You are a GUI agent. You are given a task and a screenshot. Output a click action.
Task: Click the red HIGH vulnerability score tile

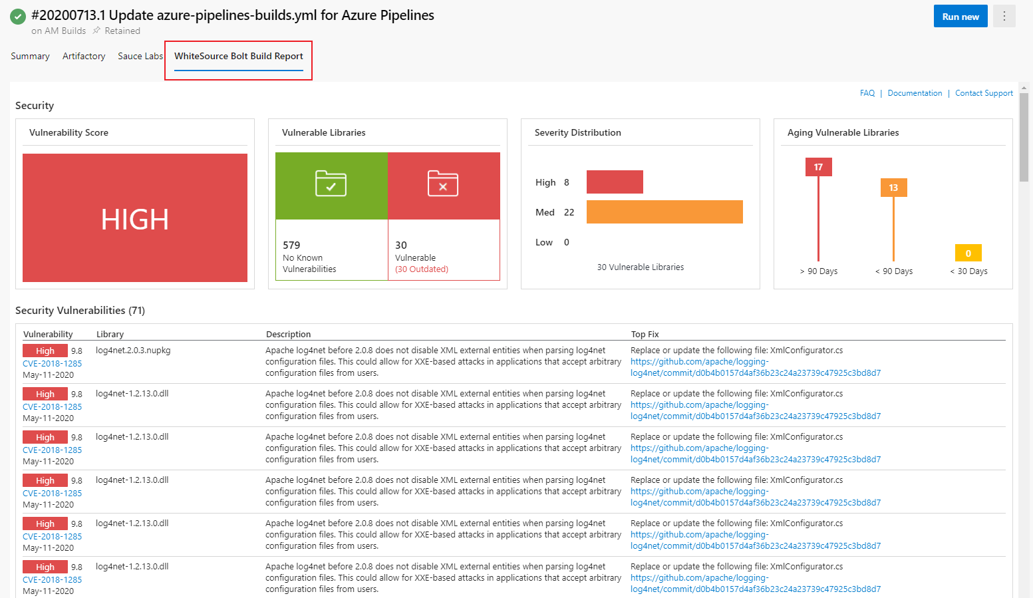(x=135, y=218)
